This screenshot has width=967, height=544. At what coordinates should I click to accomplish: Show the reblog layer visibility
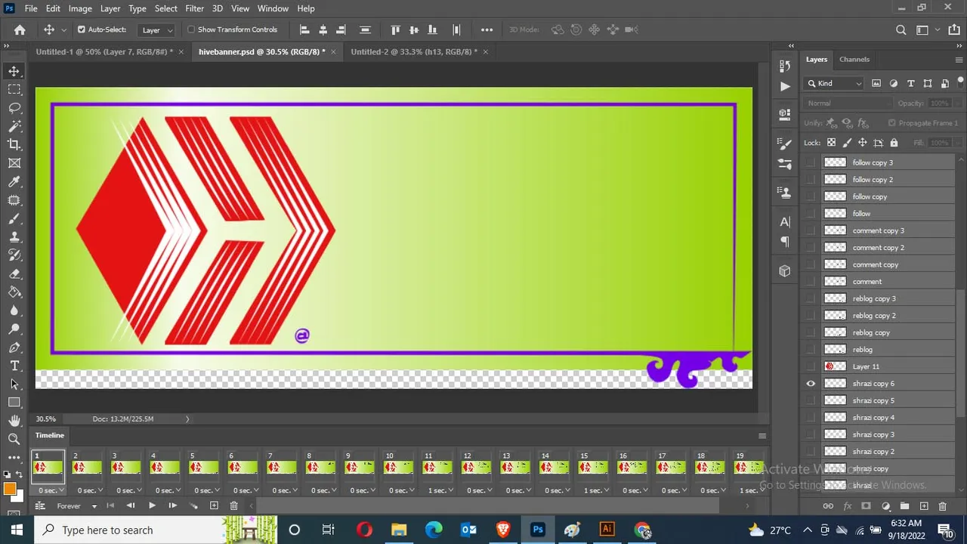coord(811,349)
